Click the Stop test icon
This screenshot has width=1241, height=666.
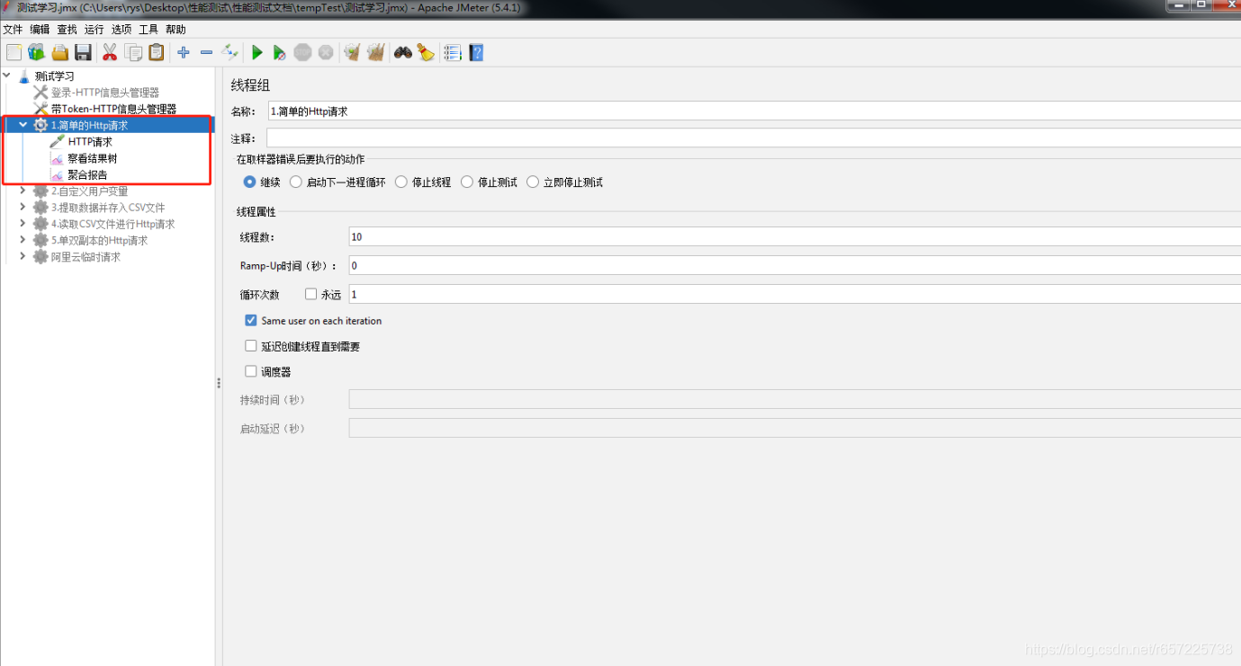[302, 53]
